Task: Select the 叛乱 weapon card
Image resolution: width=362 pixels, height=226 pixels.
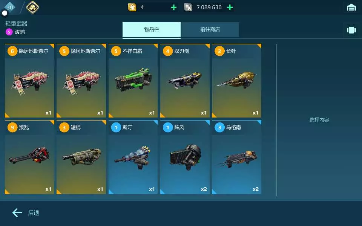Action: click(x=29, y=157)
